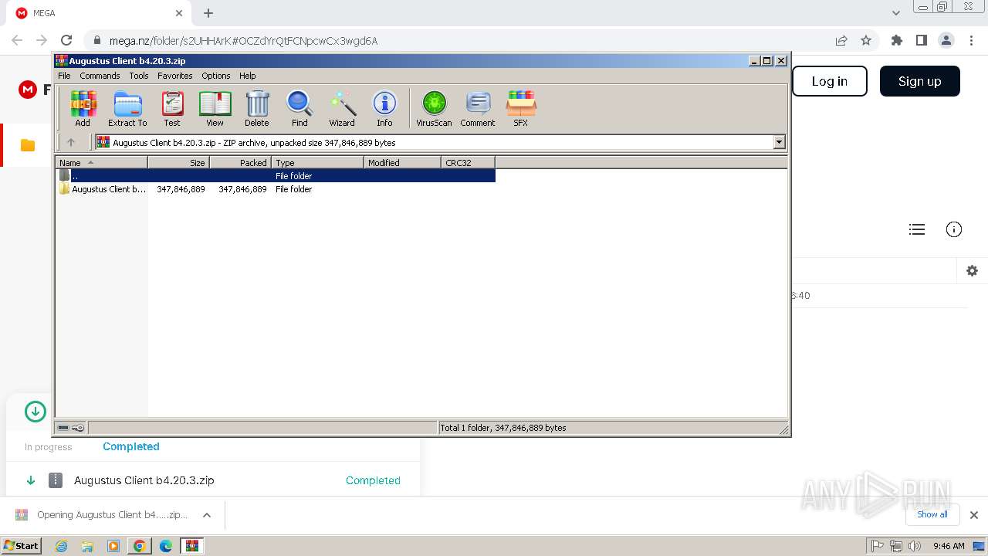Click the Log in button on MEGA
Viewport: 988px width, 556px height.
coord(830,81)
